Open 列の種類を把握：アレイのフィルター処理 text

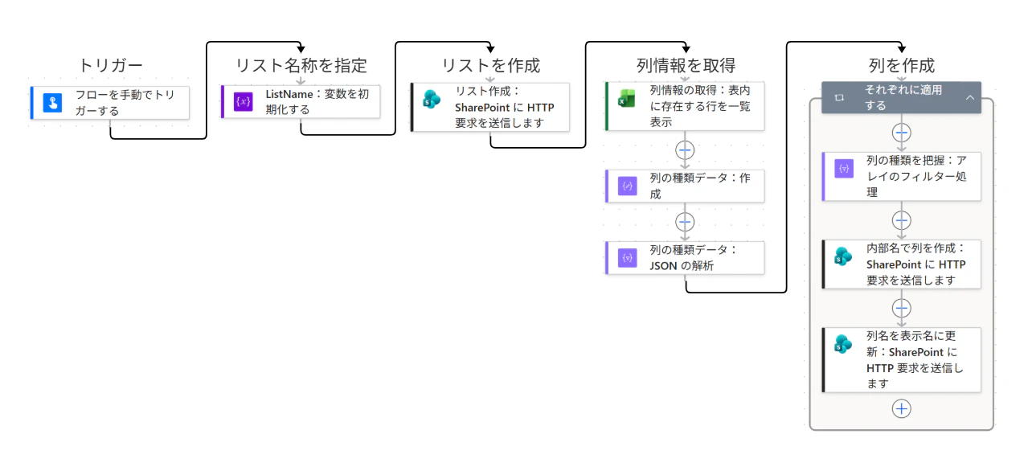click(x=916, y=176)
